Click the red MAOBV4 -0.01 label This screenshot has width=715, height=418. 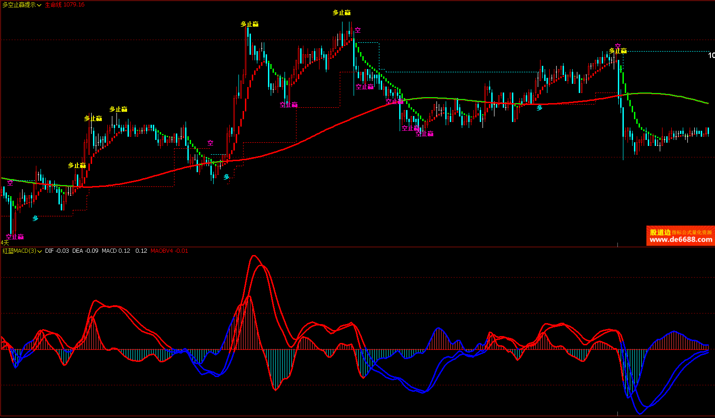pyautogui.click(x=169, y=251)
